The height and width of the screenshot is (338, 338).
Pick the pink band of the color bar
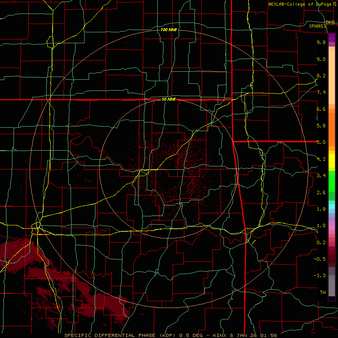(332, 228)
